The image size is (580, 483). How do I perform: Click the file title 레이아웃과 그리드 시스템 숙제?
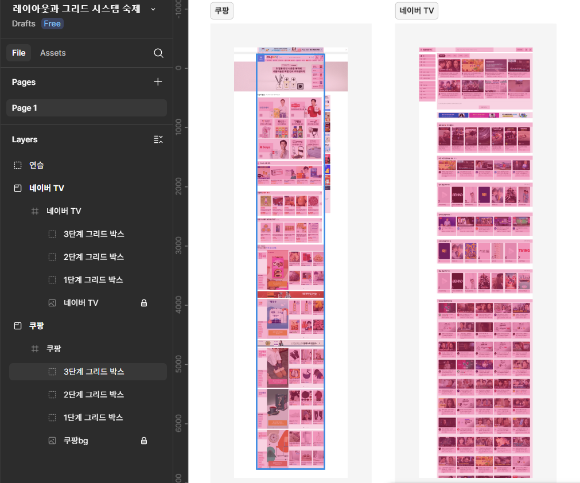coord(76,9)
